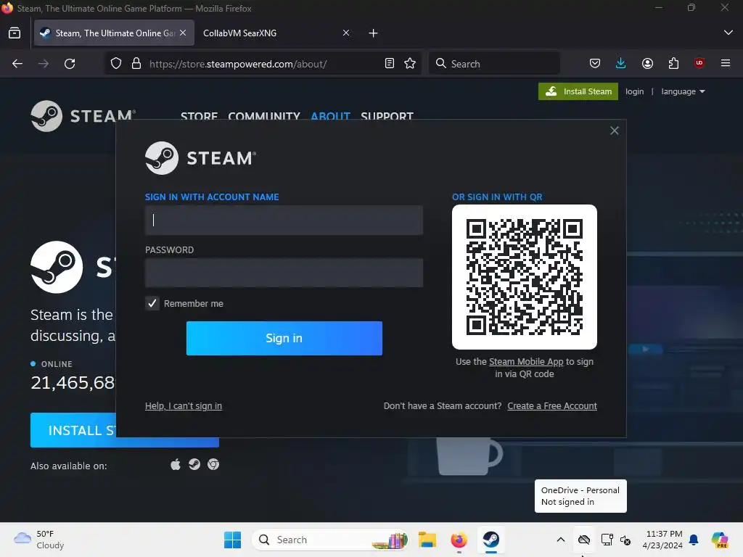The width and height of the screenshot is (743, 557).
Task: Open the weather widget 50°F Cloudy
Action: coord(39,540)
